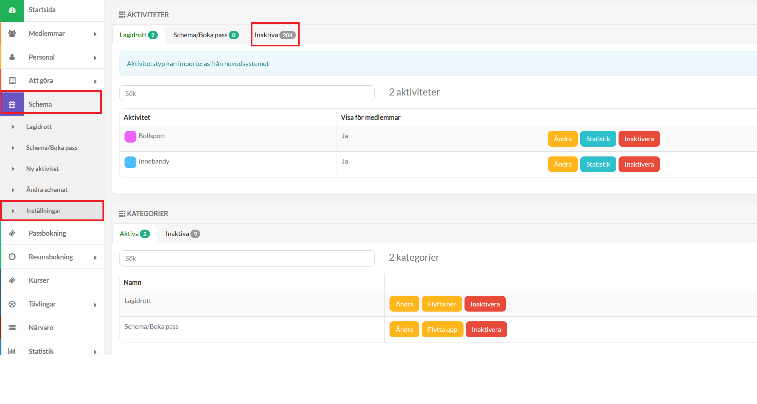
Task: Show Inaktiva 9 categories tab
Action: [x=182, y=234]
